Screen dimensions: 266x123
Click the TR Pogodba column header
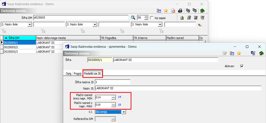pos(117,38)
